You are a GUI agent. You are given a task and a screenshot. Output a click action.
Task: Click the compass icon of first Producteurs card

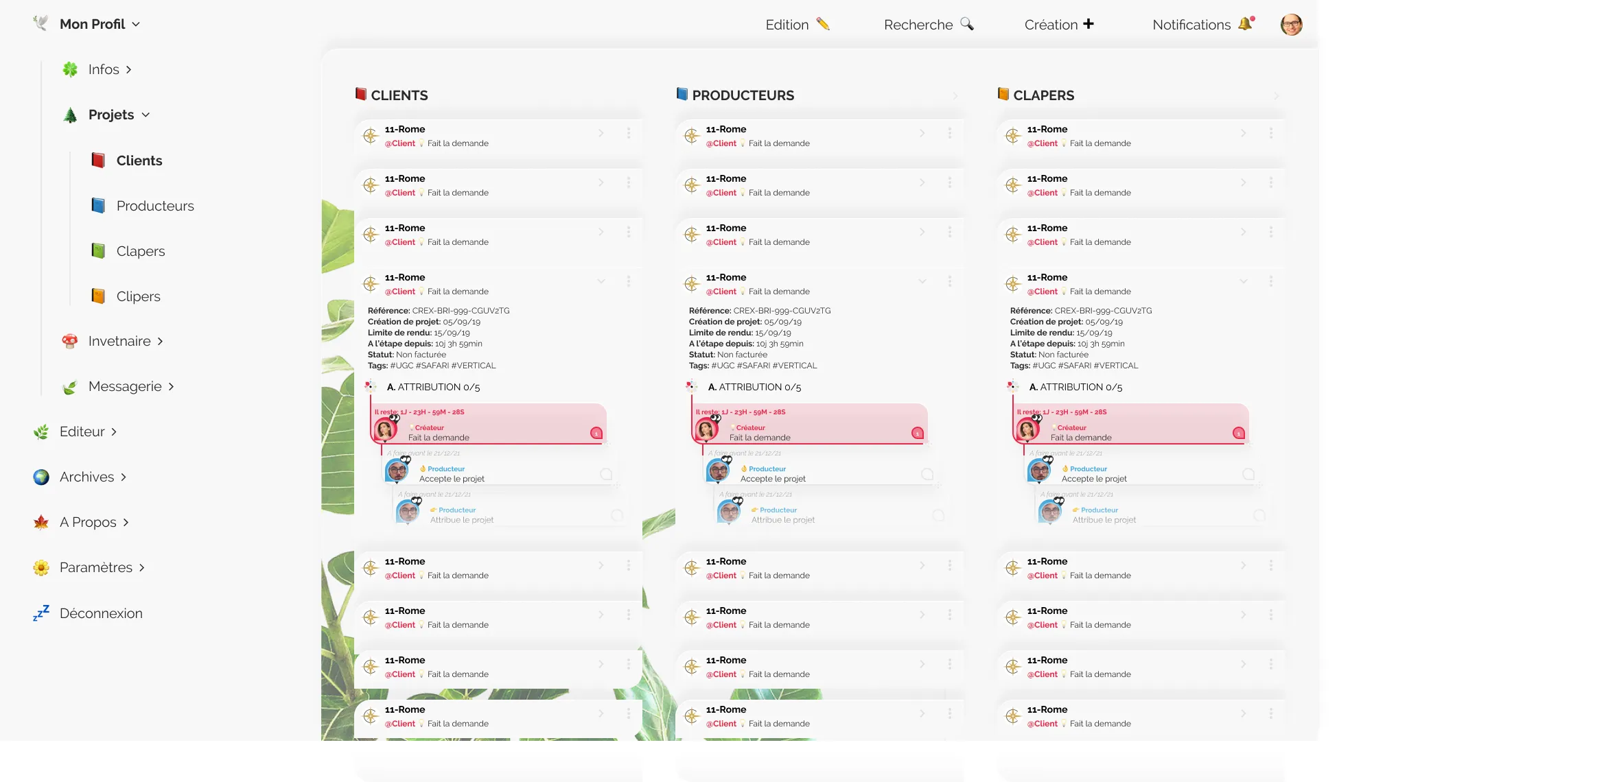(692, 136)
